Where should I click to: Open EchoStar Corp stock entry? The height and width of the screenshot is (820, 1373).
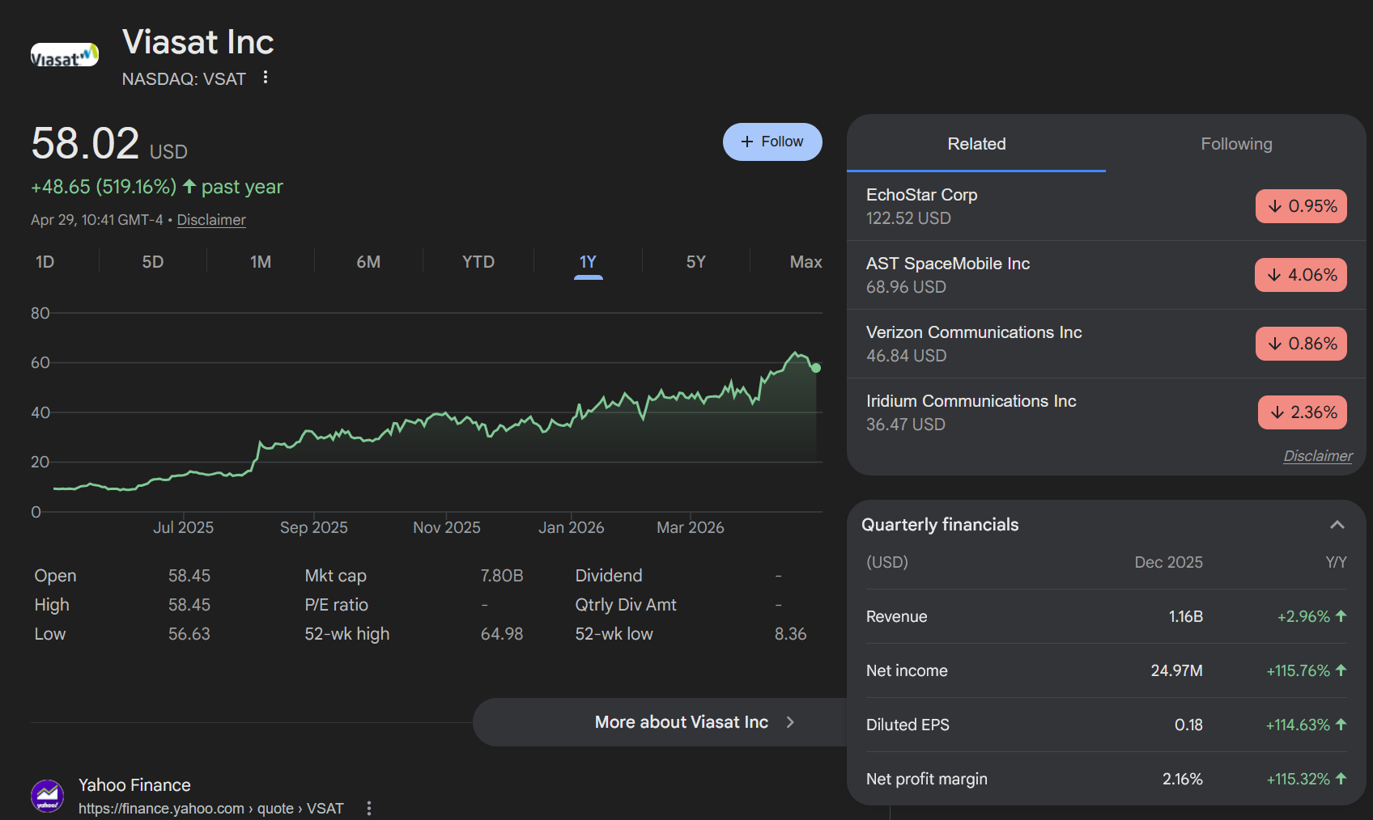[x=1106, y=206]
